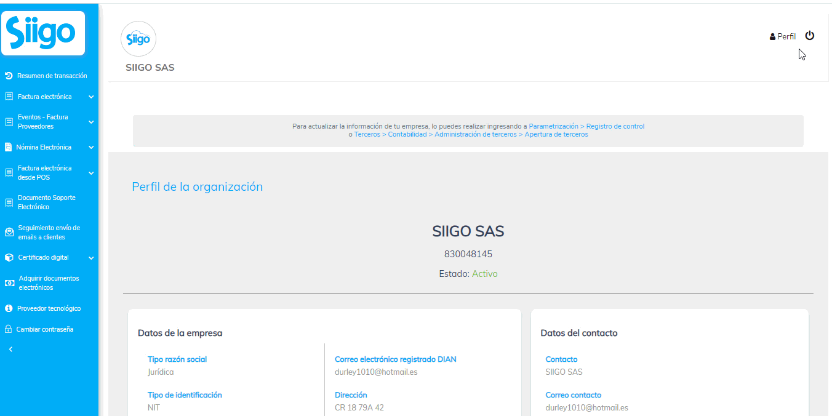Click the Datos del contacto heading

tap(579, 333)
